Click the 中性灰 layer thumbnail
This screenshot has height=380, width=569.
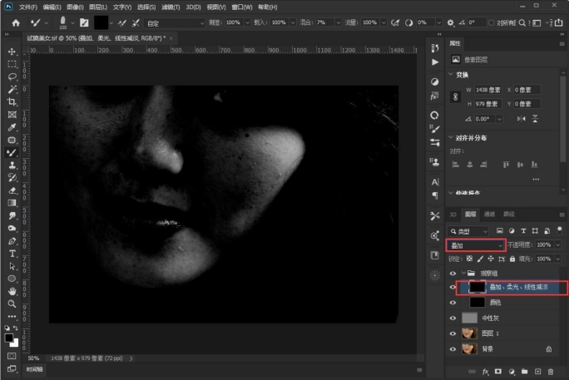[469, 318]
